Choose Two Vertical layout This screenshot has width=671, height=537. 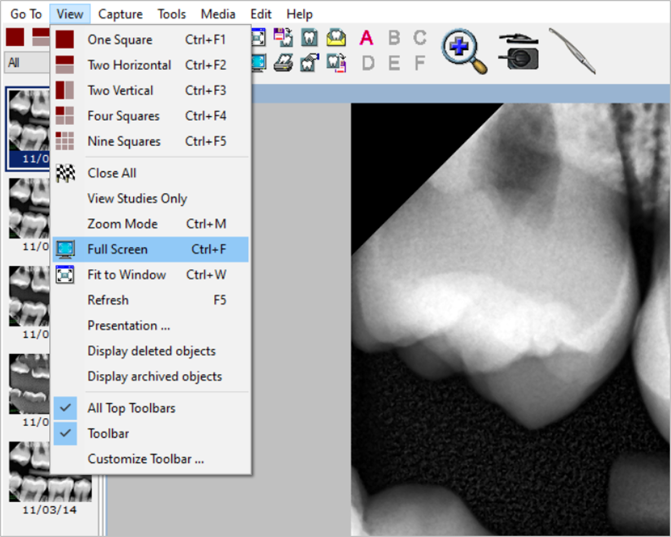point(151,90)
